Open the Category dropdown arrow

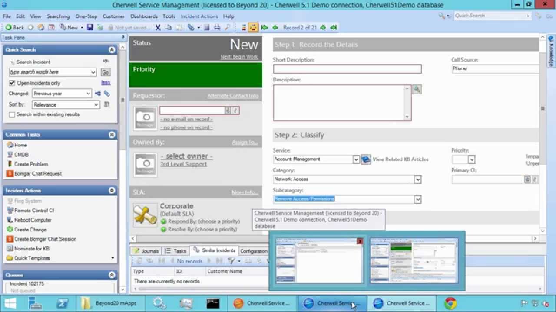pyautogui.click(x=417, y=179)
